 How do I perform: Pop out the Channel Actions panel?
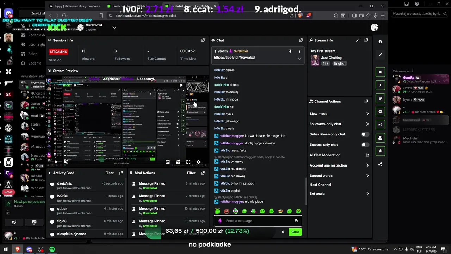(366, 101)
